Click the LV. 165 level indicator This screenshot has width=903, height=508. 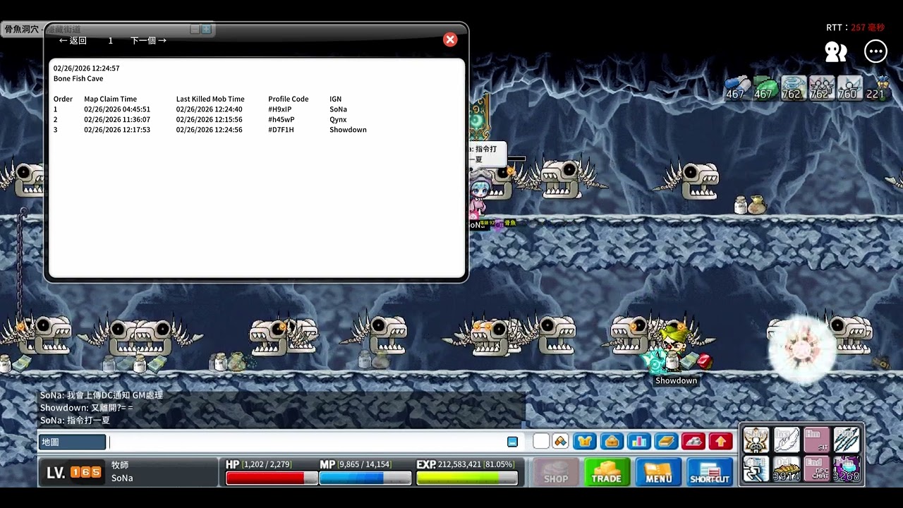[74, 472]
